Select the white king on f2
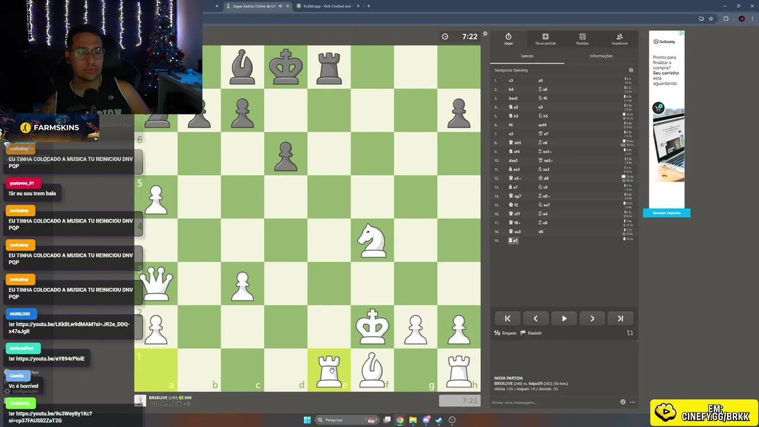Image resolution: width=759 pixels, height=427 pixels. (372, 327)
